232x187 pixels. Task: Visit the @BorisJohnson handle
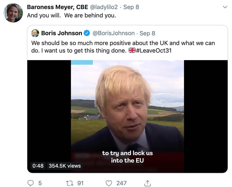click(113, 33)
